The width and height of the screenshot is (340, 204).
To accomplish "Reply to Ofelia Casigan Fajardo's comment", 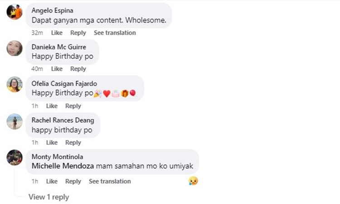I will tap(73, 106).
